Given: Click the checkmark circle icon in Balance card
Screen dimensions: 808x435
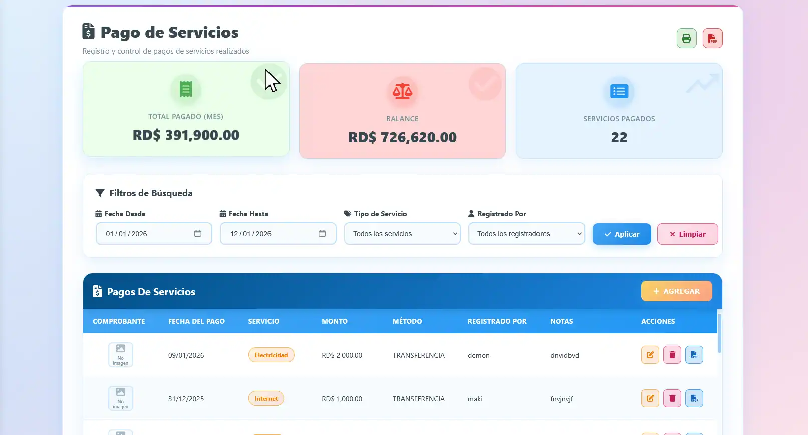Looking at the screenshot, I should tap(485, 83).
